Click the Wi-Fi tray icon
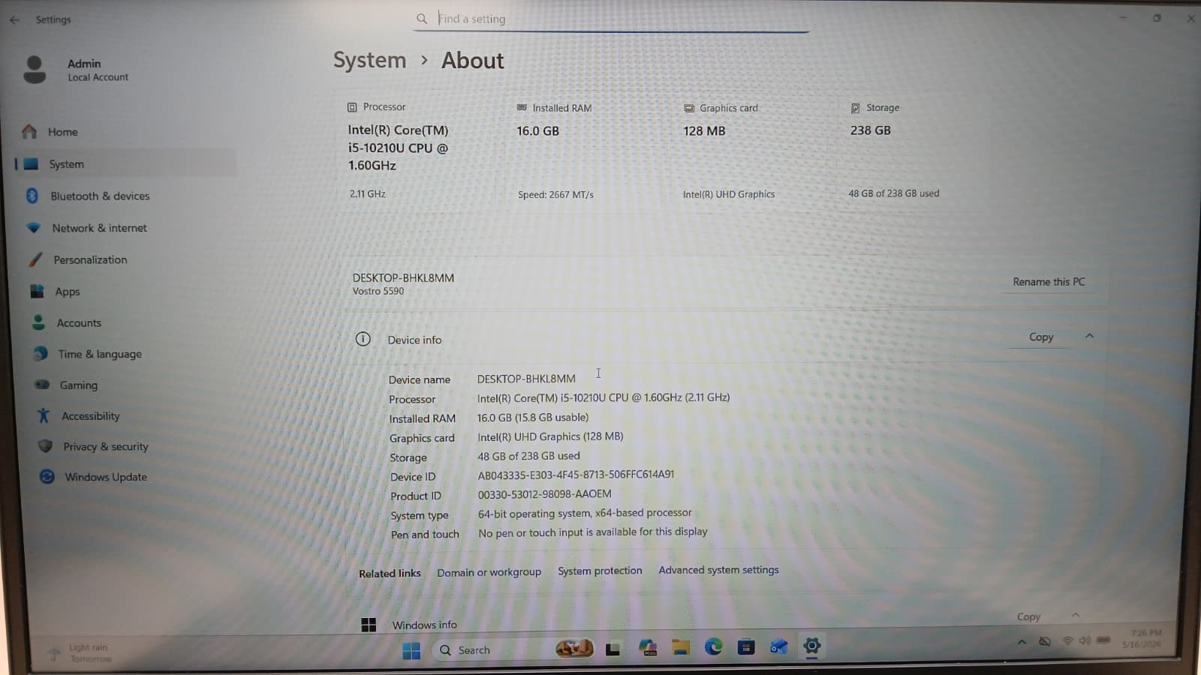Viewport: 1201px width, 675px height. [1067, 641]
